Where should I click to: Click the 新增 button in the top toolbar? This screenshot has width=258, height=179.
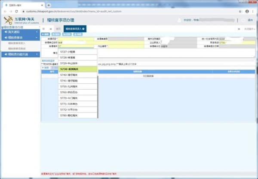click(x=46, y=34)
